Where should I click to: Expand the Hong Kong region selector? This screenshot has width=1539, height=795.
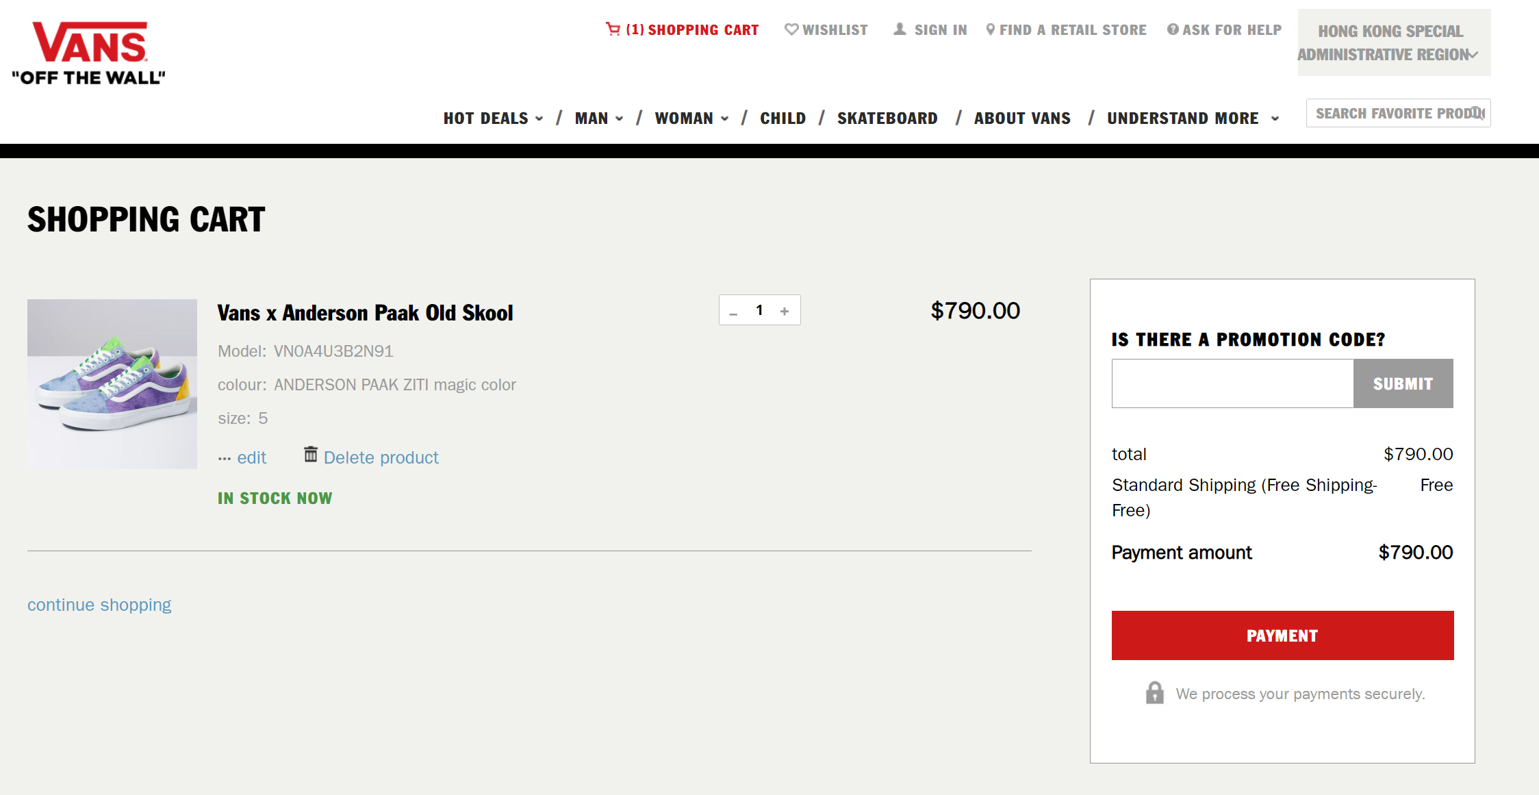[x=1394, y=42]
